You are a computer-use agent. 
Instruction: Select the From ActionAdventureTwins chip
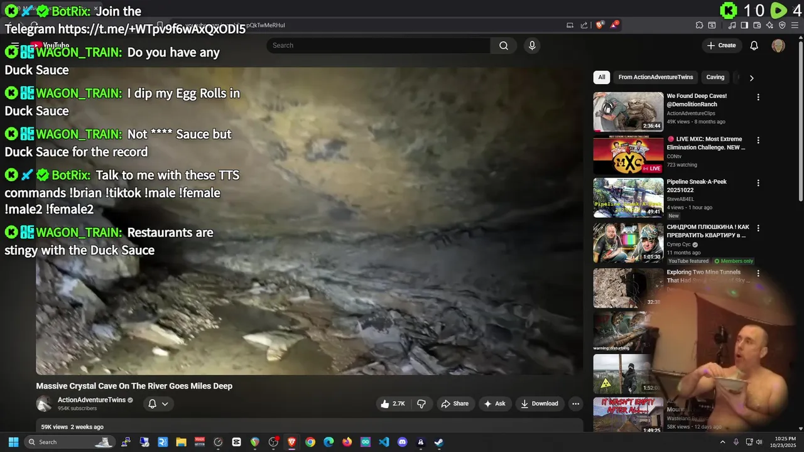[x=655, y=77]
